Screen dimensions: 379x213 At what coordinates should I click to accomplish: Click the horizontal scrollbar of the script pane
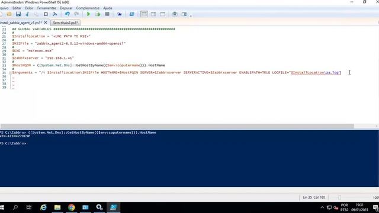177,126
